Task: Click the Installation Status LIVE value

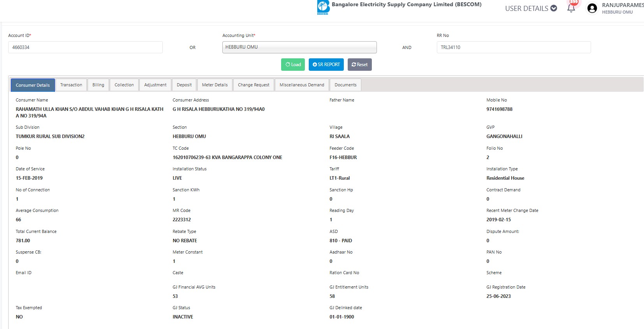Action: 177,178
